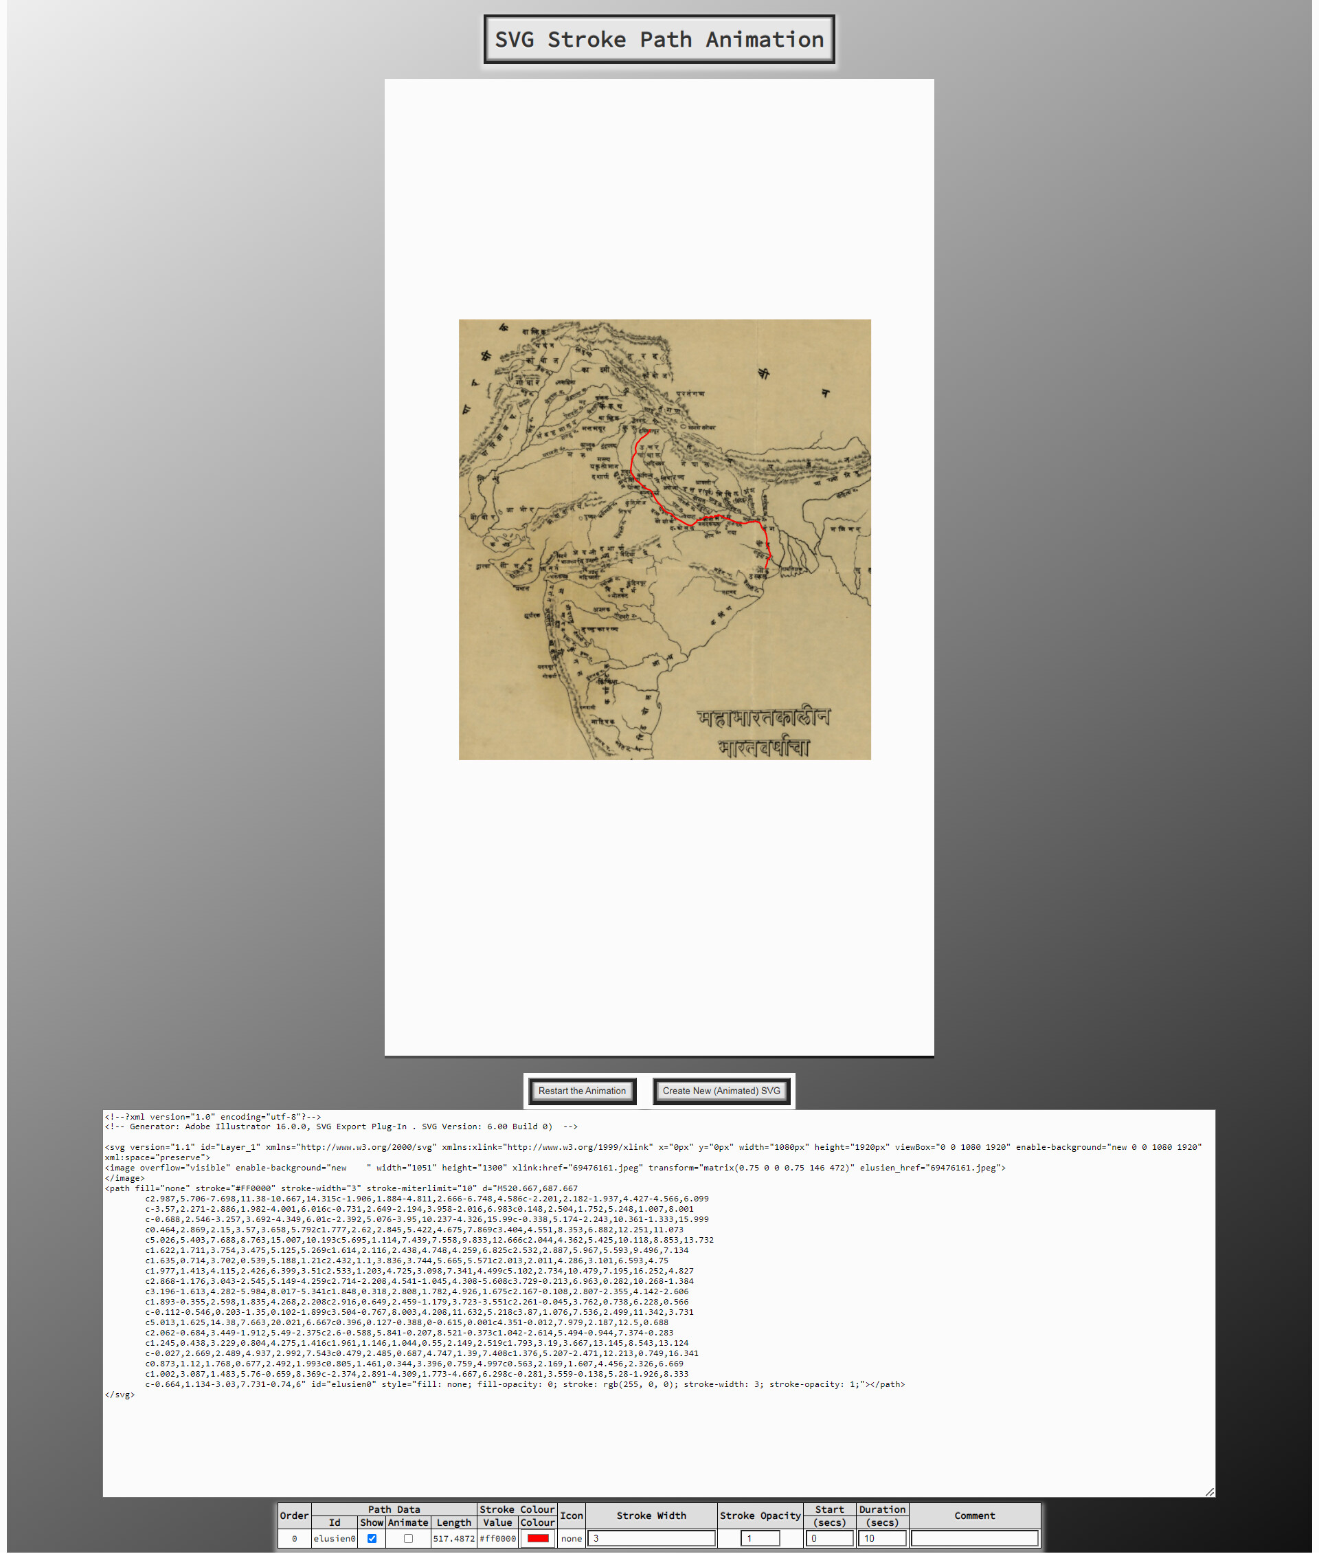Viewport: 1319px width, 1554px height.
Task: Click the Duration (secs) input field
Action: coord(881,1538)
